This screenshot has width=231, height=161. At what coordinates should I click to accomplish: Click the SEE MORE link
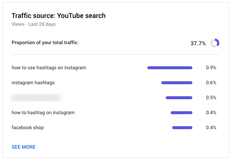(x=24, y=147)
